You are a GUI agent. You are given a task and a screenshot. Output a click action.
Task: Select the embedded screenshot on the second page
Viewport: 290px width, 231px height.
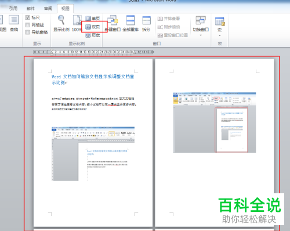[215, 122]
